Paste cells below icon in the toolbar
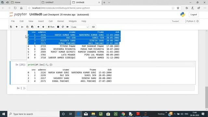The height and width of the screenshot is (117, 208). [32, 27]
